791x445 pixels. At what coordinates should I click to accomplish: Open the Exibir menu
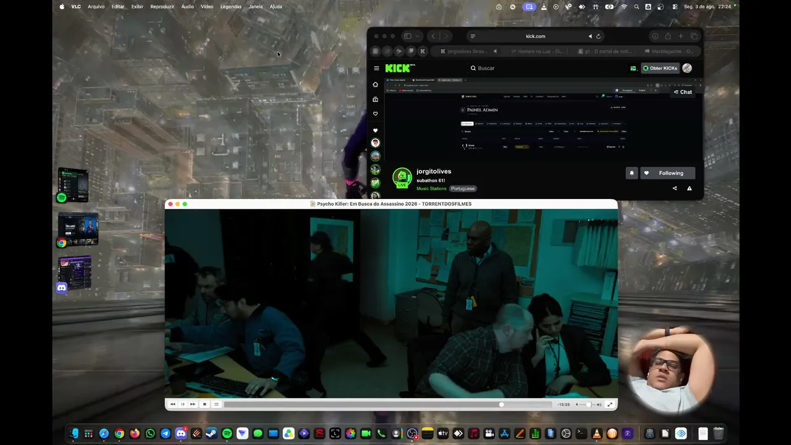tap(137, 7)
